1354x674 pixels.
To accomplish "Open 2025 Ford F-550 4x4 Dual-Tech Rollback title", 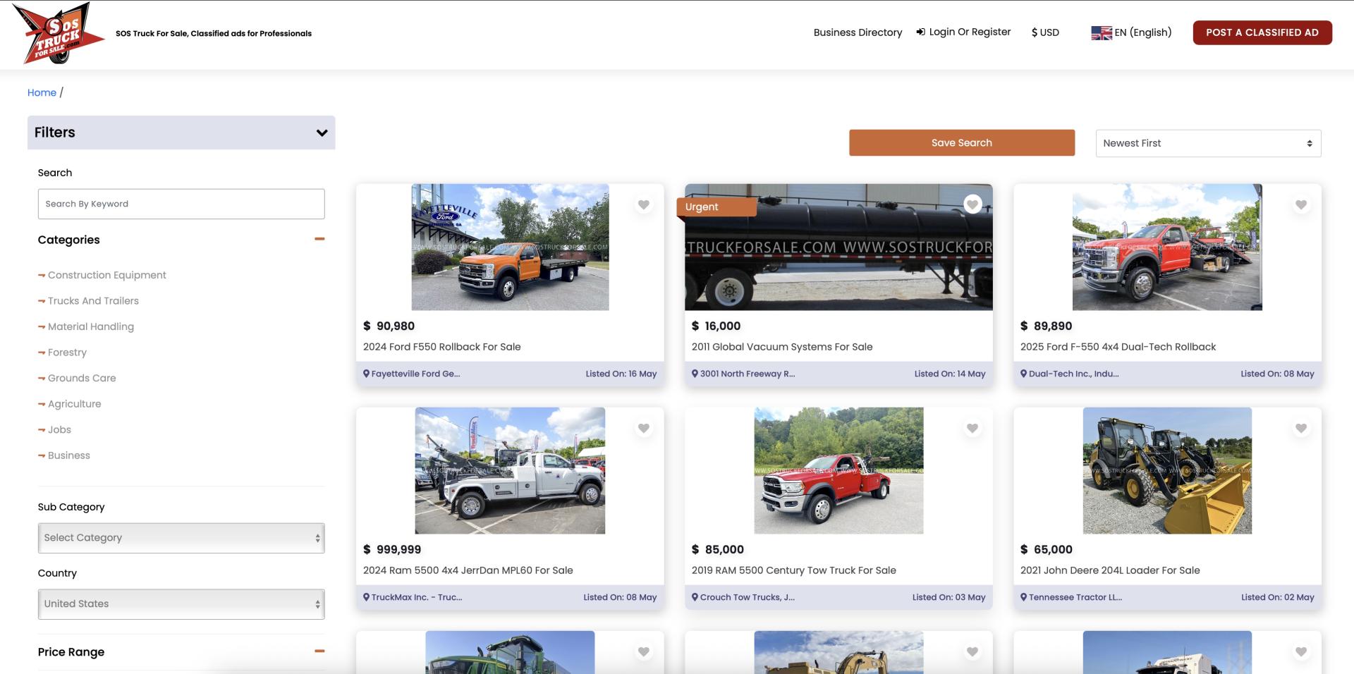I will [x=1118, y=347].
